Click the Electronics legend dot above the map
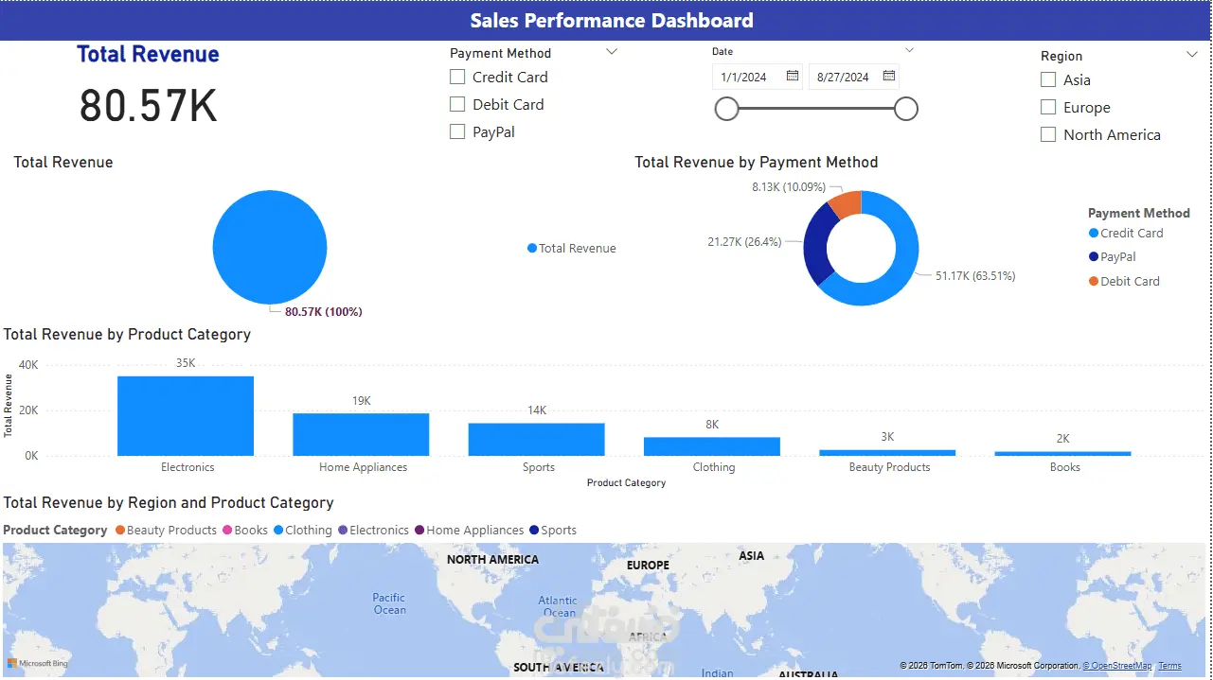This screenshot has width=1213, height=680. click(x=343, y=531)
